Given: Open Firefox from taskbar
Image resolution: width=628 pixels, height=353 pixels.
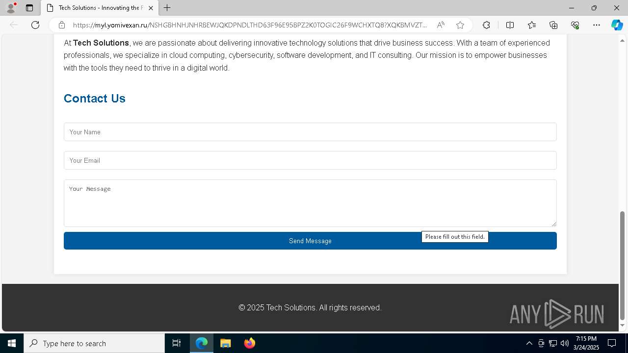Looking at the screenshot, I should coord(250,343).
